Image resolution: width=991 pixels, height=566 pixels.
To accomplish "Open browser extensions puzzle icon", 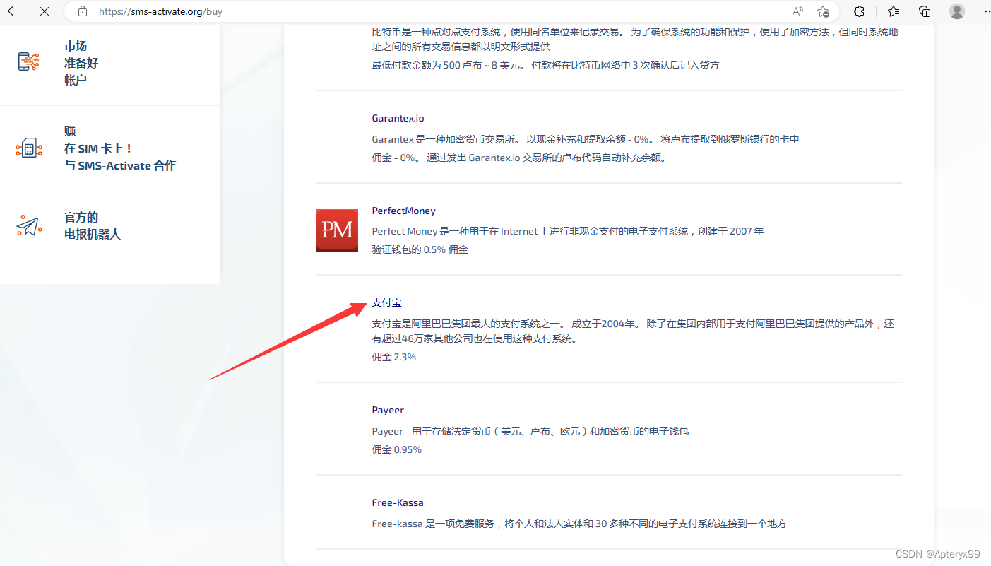I will tap(860, 11).
